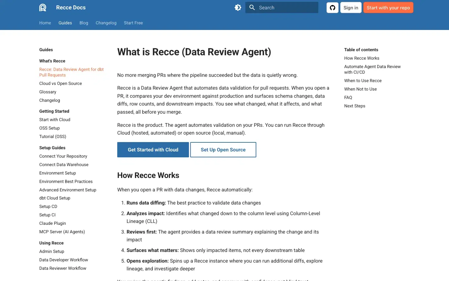Click the 'Opens exploration:' list item
This screenshot has width=449, height=281.
click(224, 265)
